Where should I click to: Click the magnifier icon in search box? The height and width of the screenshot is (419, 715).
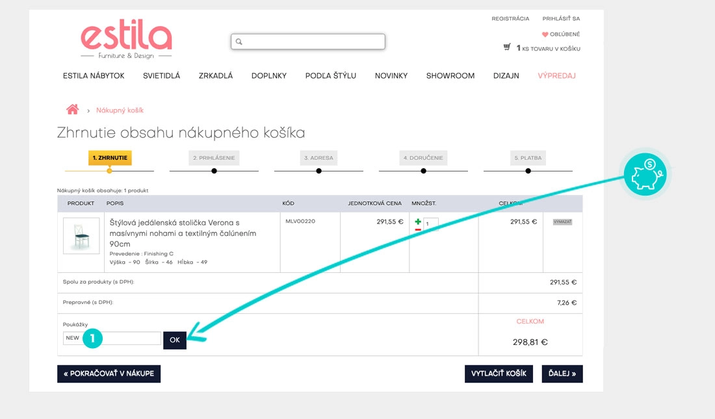point(239,42)
